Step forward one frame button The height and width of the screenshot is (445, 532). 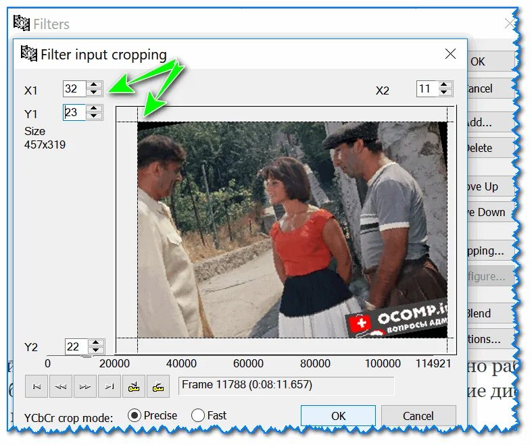coord(85,386)
